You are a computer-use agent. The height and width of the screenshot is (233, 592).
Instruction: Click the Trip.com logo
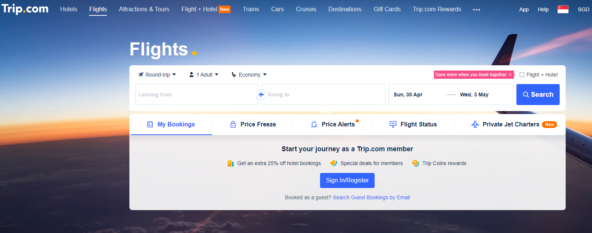click(25, 9)
